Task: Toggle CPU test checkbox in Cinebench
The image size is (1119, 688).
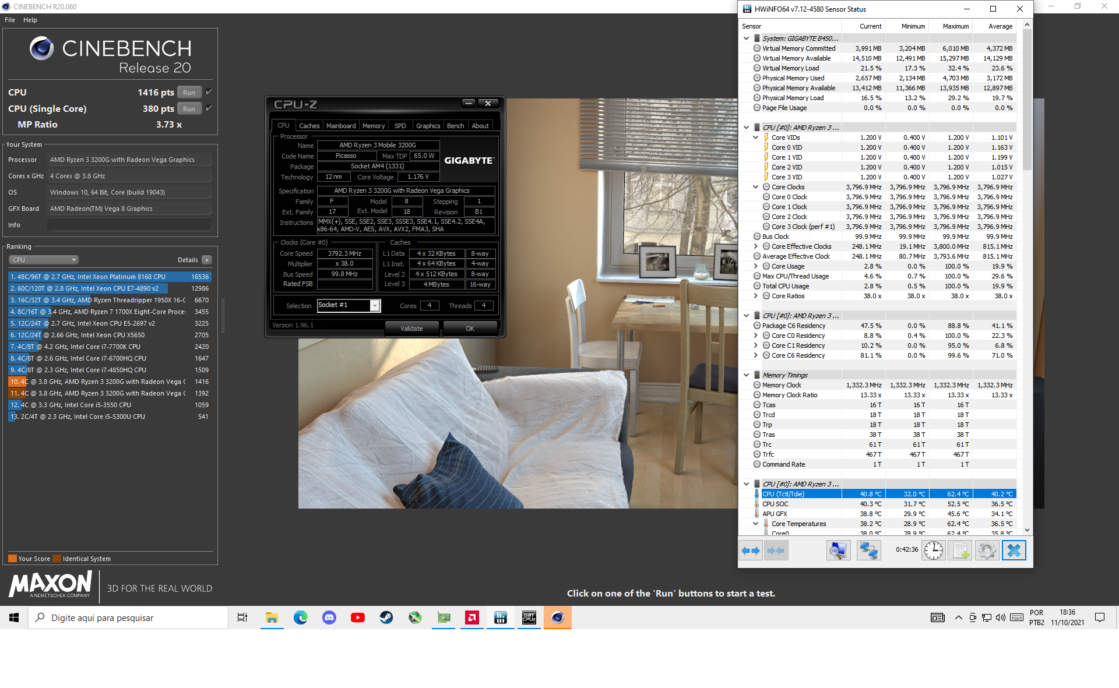Action: [x=209, y=92]
